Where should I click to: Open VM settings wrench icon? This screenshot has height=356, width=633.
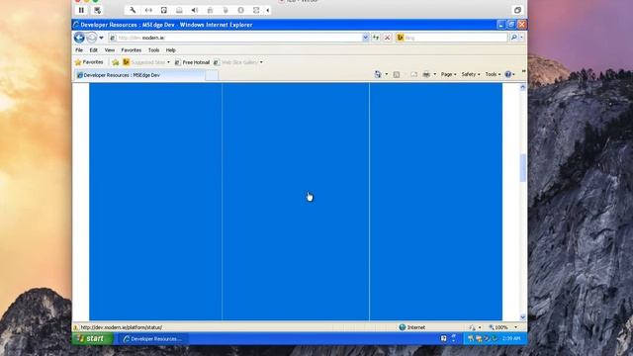click(133, 10)
